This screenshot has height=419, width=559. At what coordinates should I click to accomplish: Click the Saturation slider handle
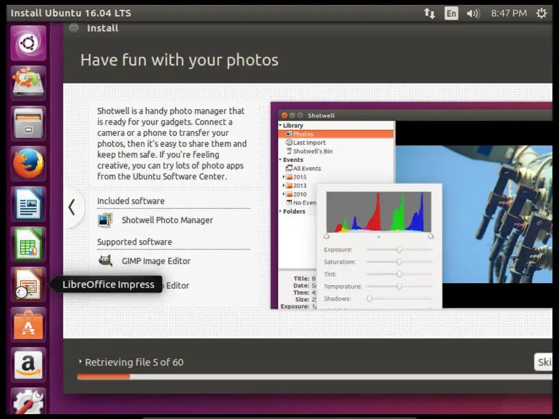[399, 262]
